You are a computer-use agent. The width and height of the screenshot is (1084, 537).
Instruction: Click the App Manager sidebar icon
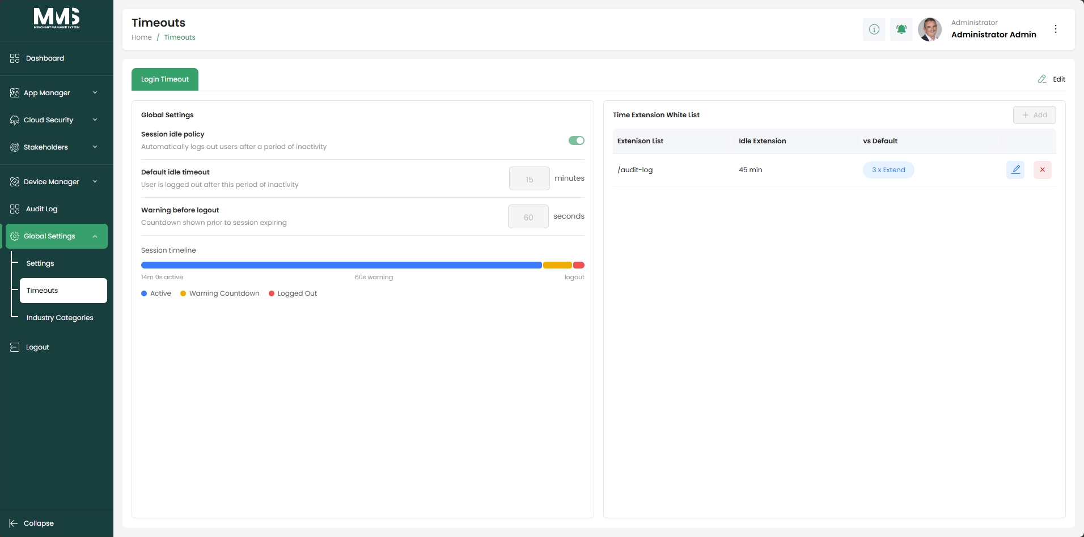pos(15,93)
